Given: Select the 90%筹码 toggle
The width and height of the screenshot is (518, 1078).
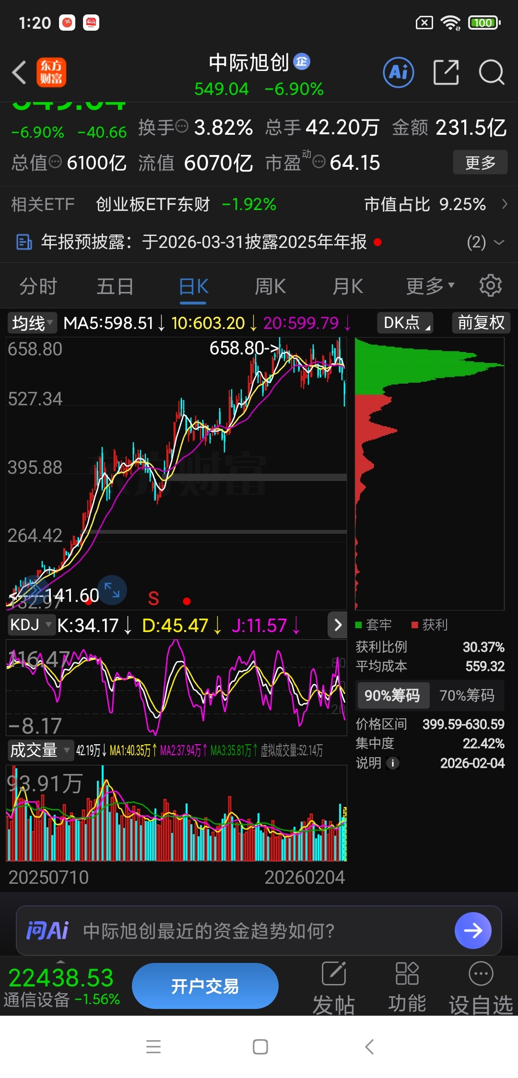Looking at the screenshot, I should [x=392, y=695].
